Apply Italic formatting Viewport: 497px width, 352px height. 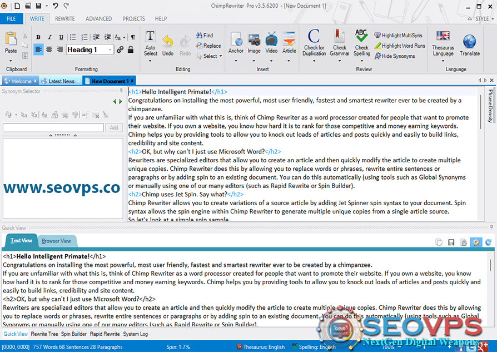[x=50, y=37]
